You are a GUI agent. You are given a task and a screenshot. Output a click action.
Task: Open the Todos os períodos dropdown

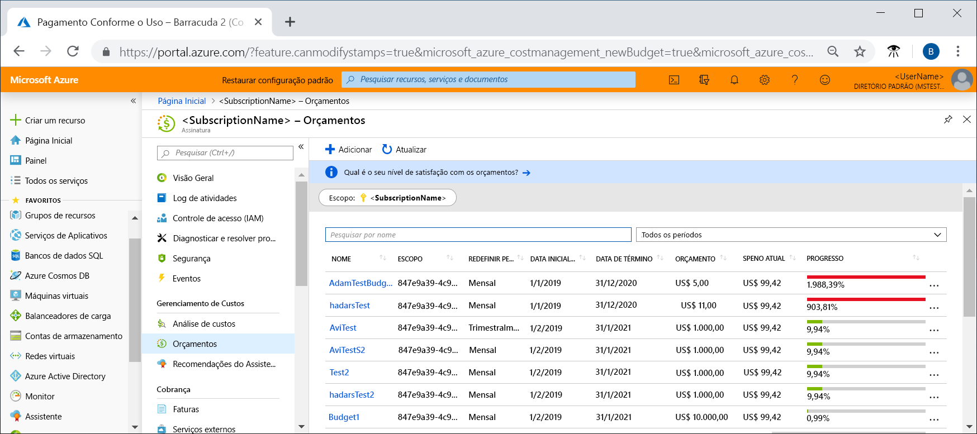click(791, 235)
